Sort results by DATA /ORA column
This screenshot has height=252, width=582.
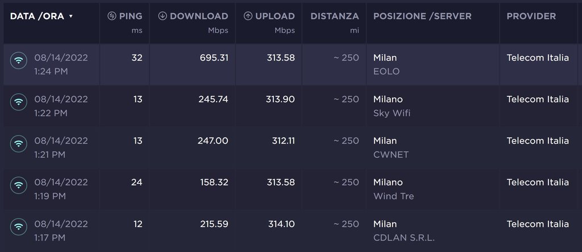click(x=37, y=16)
